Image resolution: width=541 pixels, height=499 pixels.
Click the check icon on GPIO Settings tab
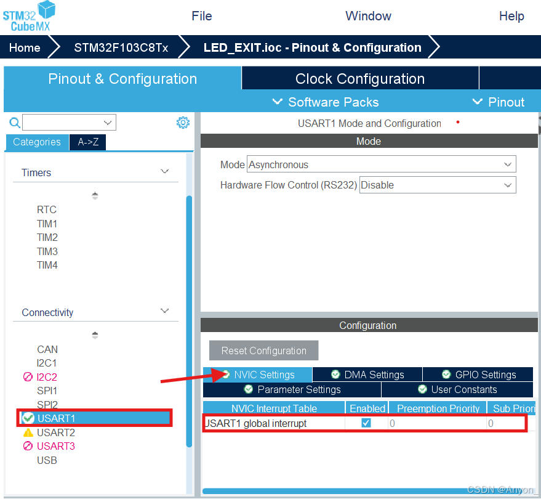point(446,375)
